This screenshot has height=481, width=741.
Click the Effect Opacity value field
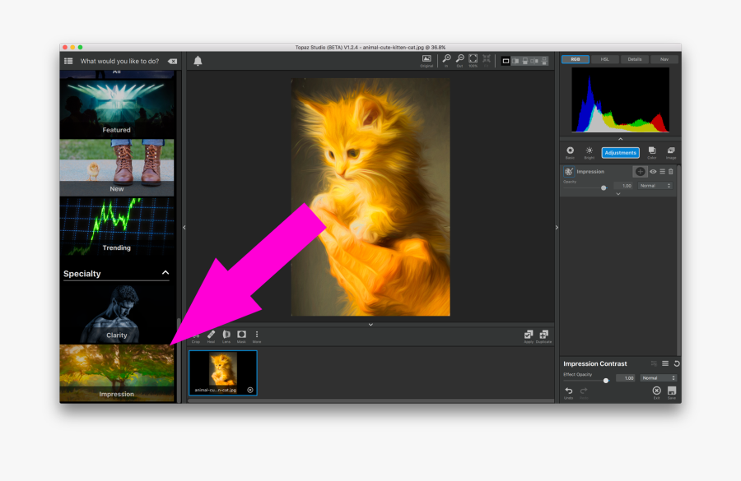(x=627, y=377)
